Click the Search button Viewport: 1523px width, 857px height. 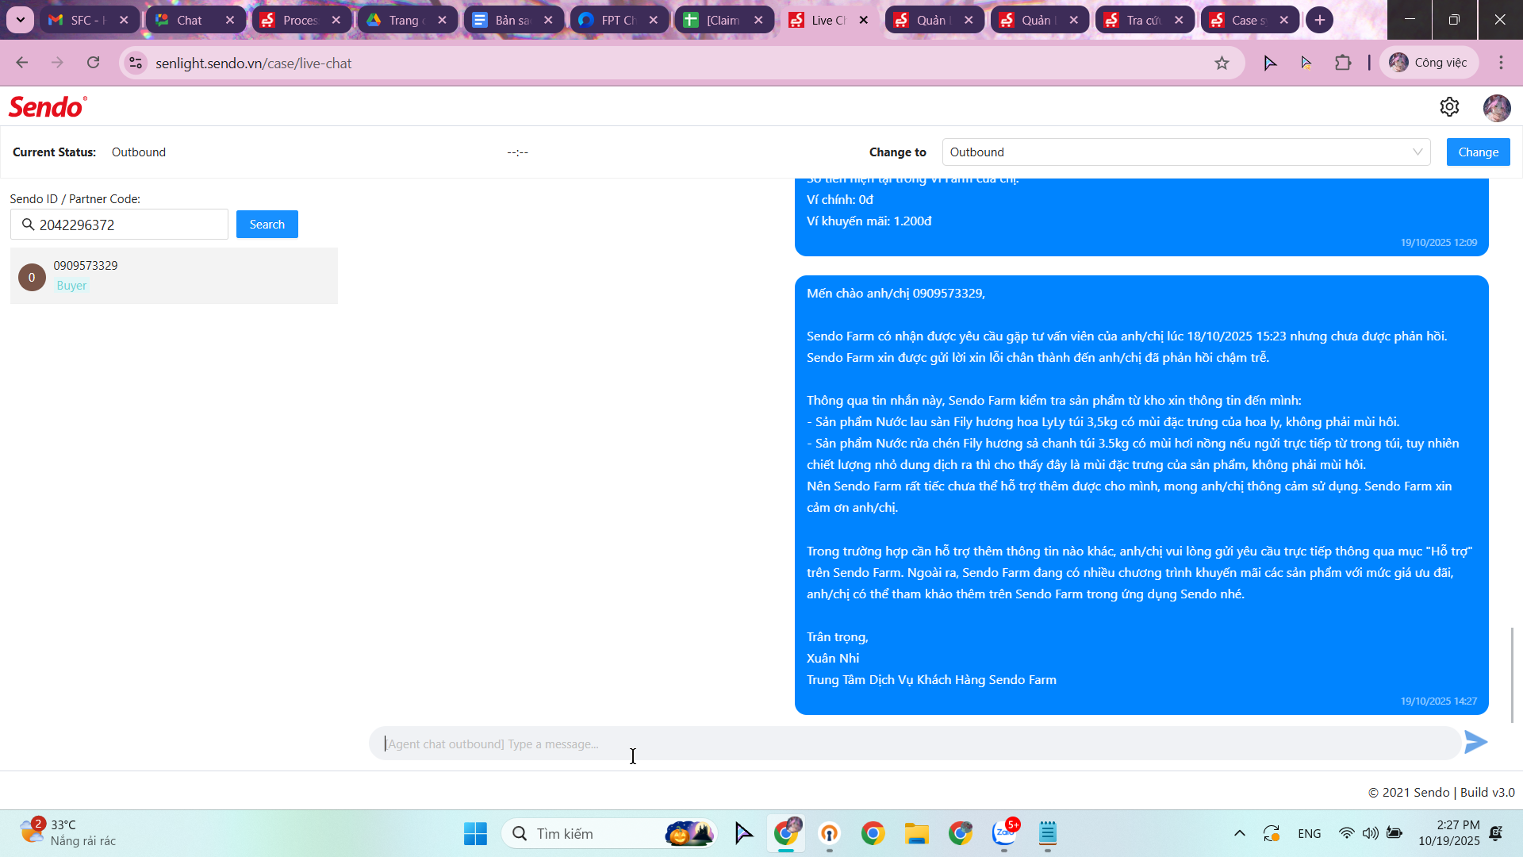coord(267,225)
